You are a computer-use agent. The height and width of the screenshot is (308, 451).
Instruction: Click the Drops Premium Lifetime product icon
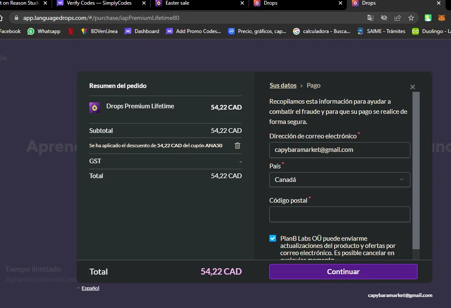click(x=94, y=108)
